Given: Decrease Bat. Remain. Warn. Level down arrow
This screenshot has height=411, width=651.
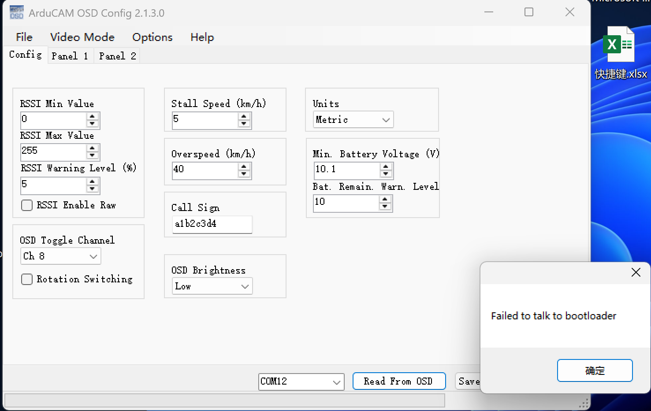Looking at the screenshot, I should [385, 207].
